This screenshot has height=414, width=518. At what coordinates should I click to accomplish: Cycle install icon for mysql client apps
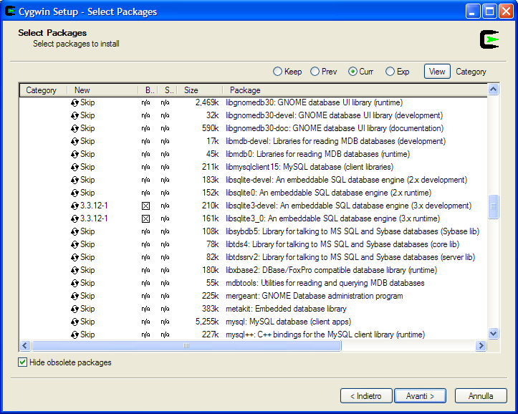(x=75, y=322)
